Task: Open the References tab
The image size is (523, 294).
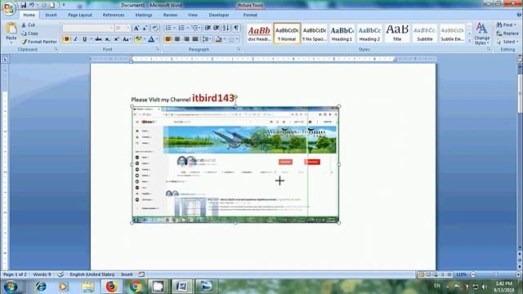Action: pos(114,15)
